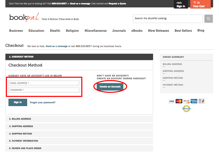This screenshot has height=157, width=219.
Task: Open the Blog link
Action: tap(201, 30)
